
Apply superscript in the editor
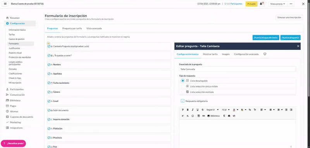click(x=183, y=116)
